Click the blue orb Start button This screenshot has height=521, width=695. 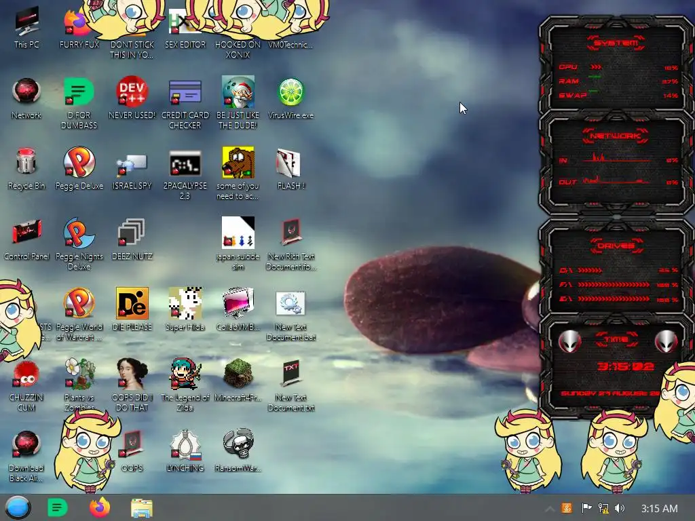(18, 507)
